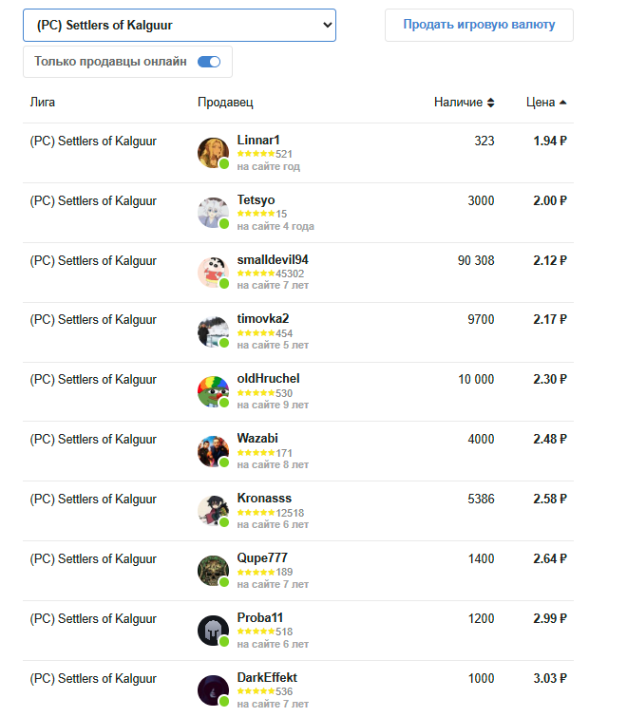Select Proba11's helmet avatar
This screenshot has width=627, height=717.
(x=213, y=631)
